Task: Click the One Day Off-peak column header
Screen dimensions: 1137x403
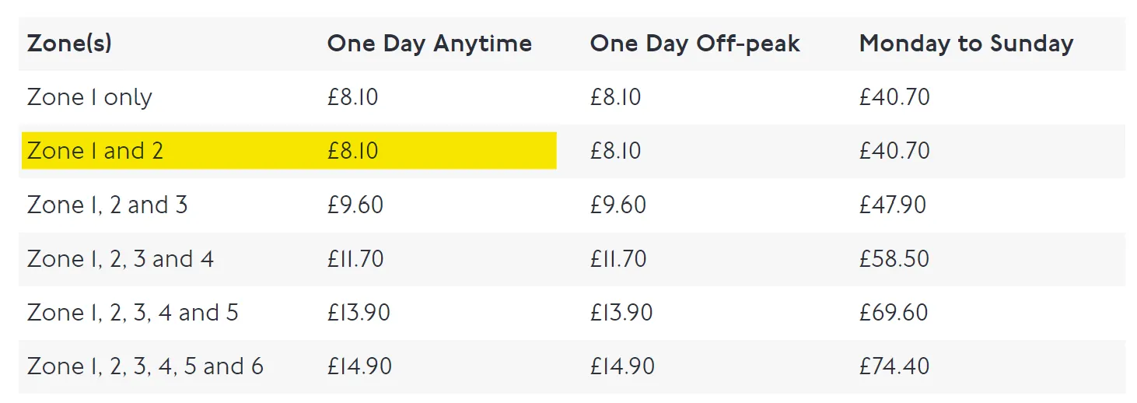Action: click(x=694, y=44)
